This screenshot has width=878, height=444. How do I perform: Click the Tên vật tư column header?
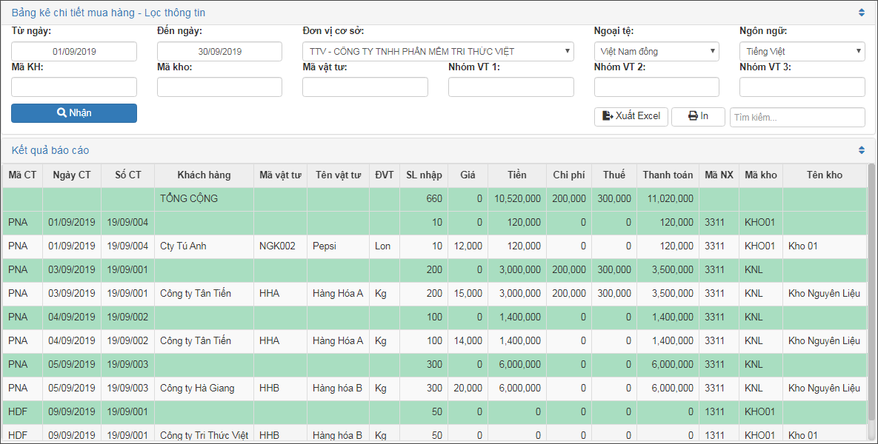click(338, 175)
